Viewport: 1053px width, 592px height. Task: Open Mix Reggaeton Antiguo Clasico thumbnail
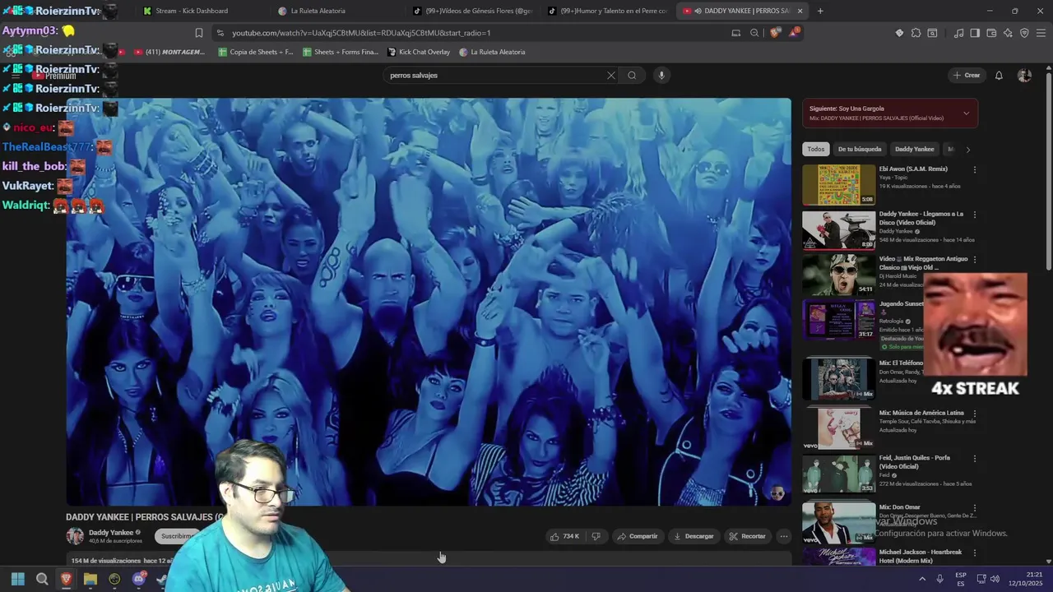pos(839,275)
